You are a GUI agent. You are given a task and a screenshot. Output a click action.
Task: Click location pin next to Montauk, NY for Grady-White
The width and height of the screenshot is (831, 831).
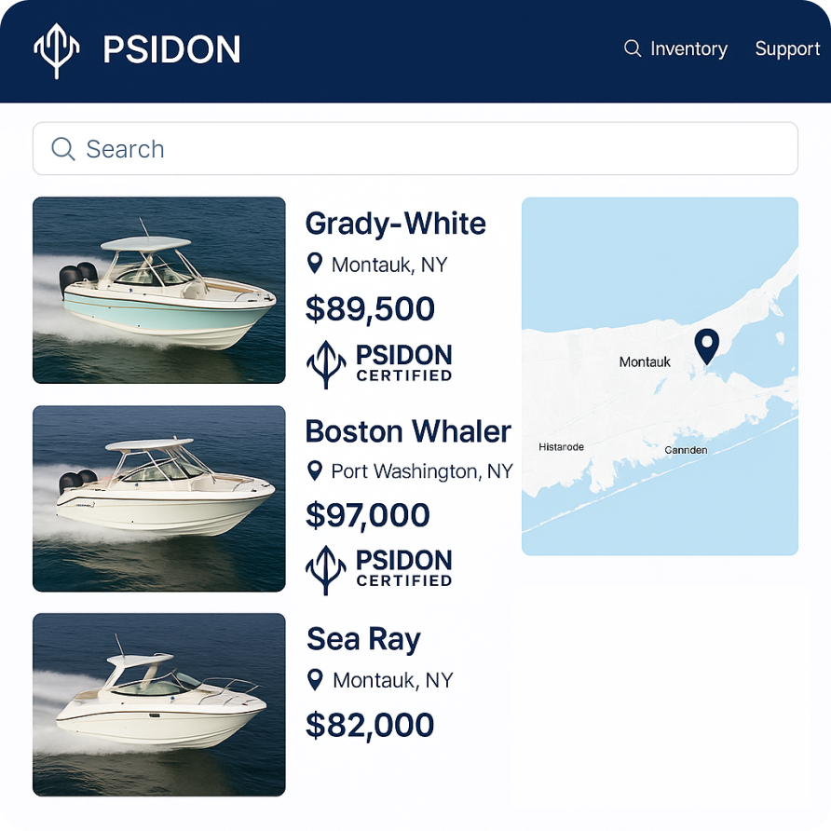click(315, 265)
